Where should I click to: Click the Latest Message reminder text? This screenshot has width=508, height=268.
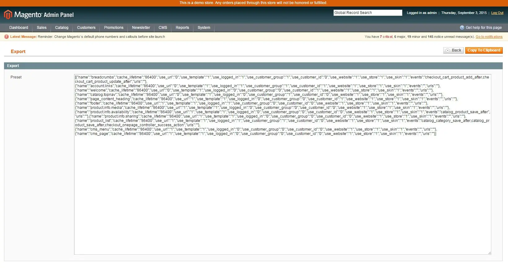pyautogui.click(x=101, y=37)
